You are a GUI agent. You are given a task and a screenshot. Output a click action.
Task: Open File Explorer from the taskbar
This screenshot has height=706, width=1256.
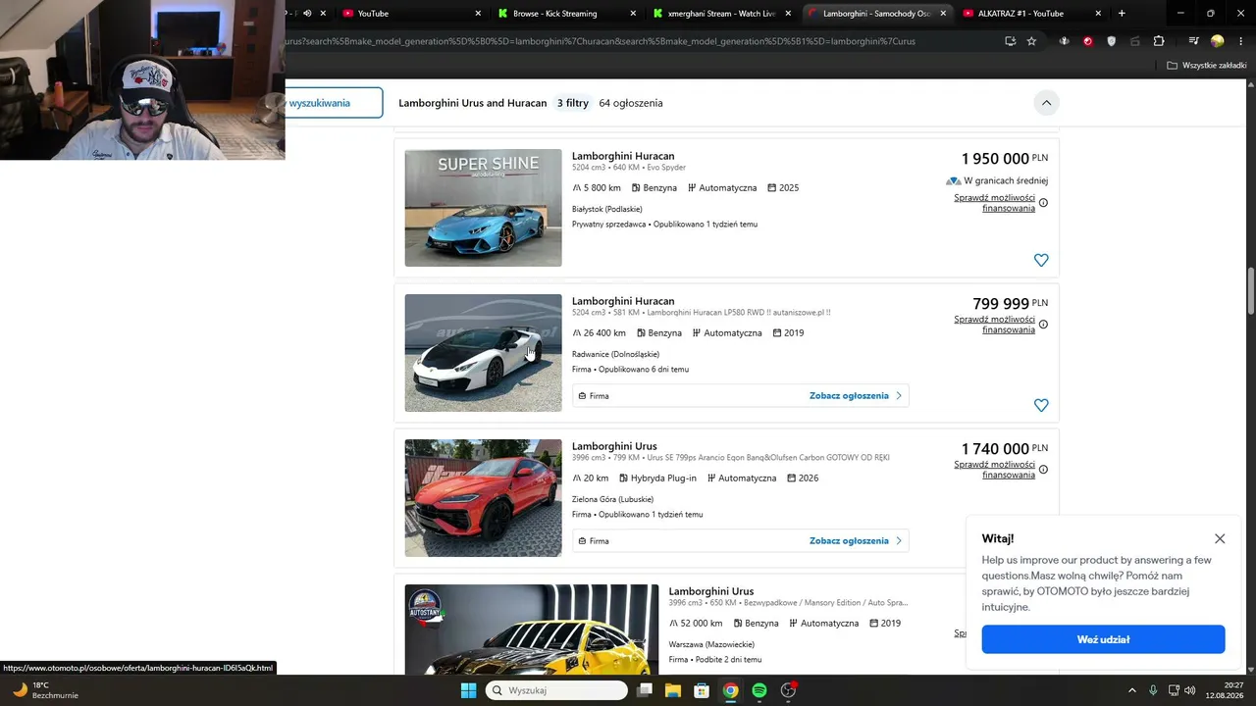673,690
